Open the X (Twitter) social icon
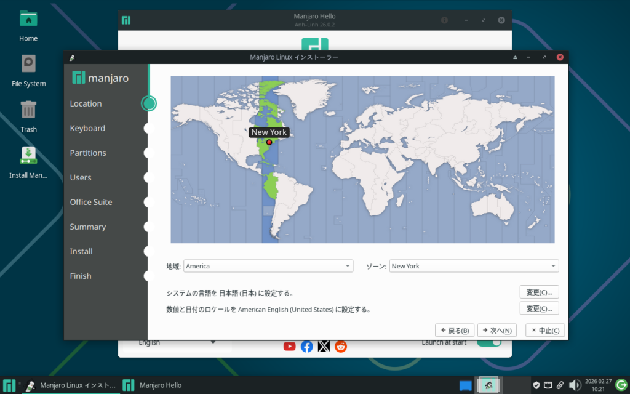Viewport: 630px width, 394px height. (324, 346)
